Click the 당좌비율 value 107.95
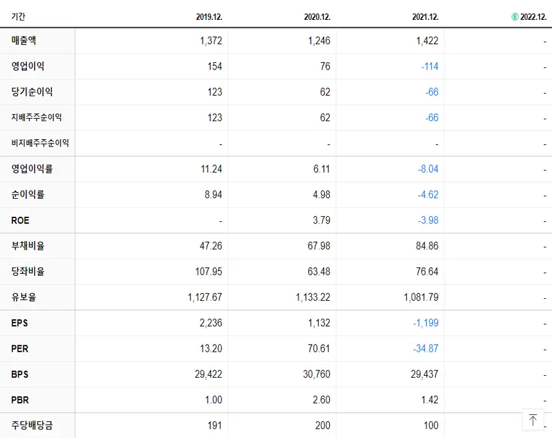The image size is (552, 438). pyautogui.click(x=209, y=271)
